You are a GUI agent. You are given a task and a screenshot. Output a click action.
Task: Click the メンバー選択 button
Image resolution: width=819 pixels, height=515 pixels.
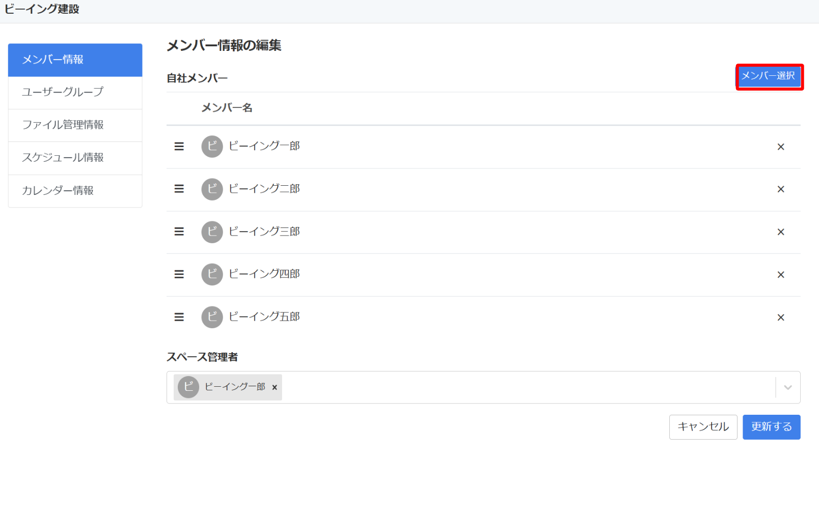(770, 76)
